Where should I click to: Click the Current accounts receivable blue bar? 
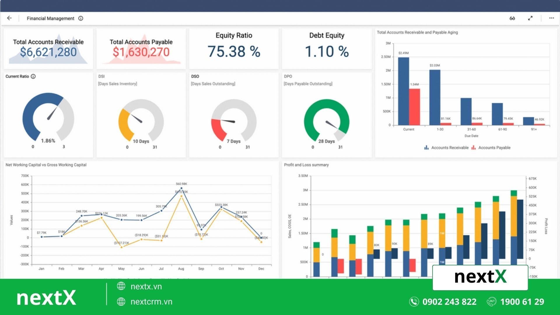click(403, 91)
